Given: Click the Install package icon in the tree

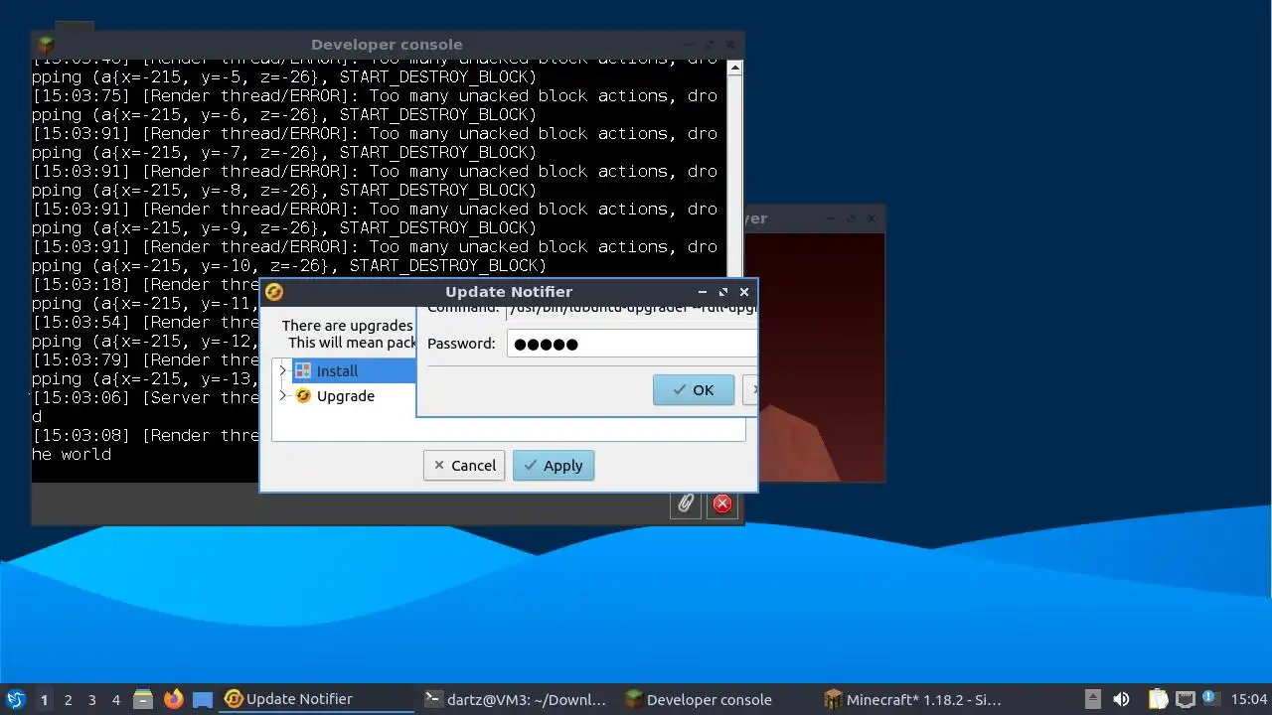Looking at the screenshot, I should click(x=303, y=370).
